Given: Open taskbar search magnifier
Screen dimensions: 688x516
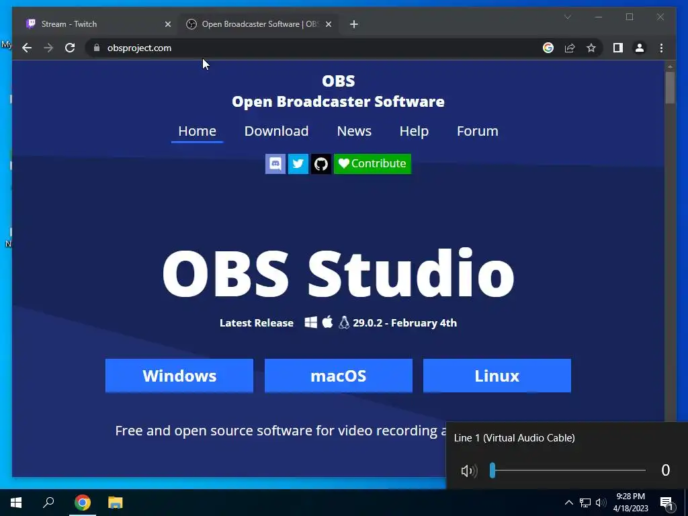Looking at the screenshot, I should (48, 503).
